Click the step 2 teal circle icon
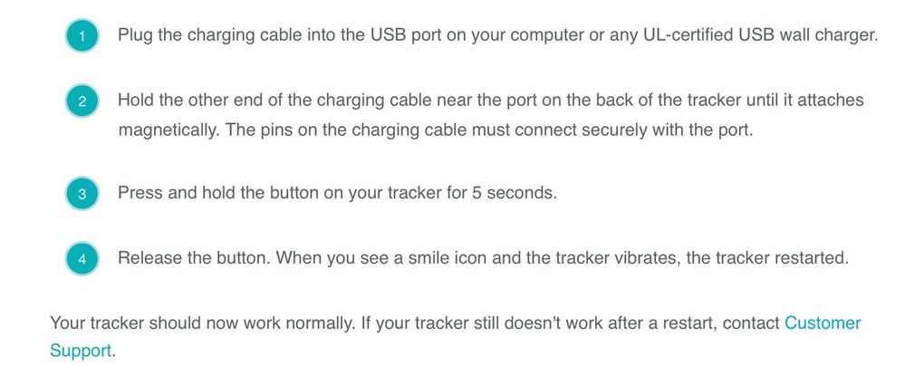905x366 pixels. (x=82, y=101)
